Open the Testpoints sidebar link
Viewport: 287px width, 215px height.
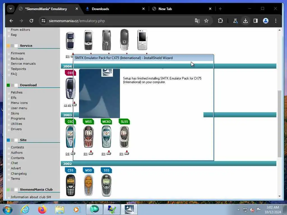tap(18, 69)
